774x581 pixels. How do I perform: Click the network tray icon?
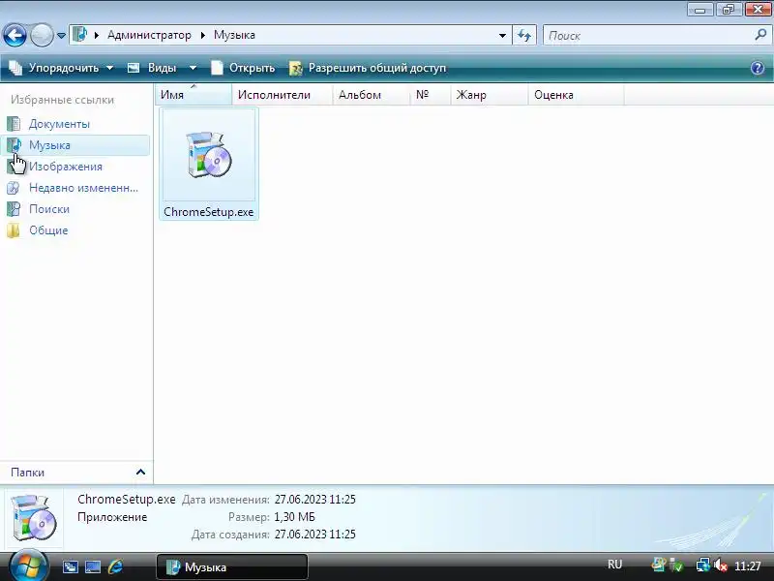point(702,566)
